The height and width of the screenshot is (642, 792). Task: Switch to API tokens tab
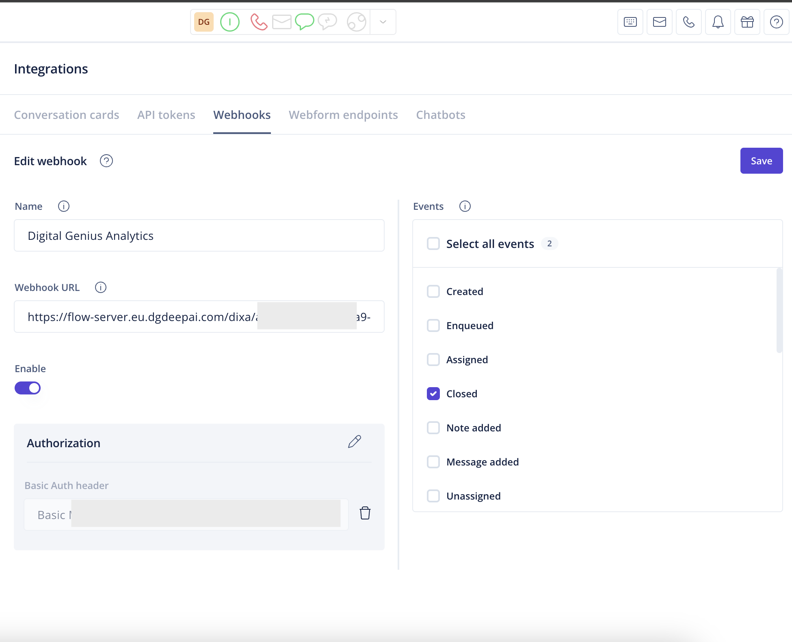point(166,115)
